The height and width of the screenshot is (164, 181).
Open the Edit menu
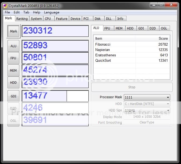pyautogui.click(x=17, y=12)
